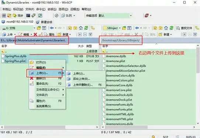
Task: Click the red disconnect session icon
Action: tap(147, 15)
